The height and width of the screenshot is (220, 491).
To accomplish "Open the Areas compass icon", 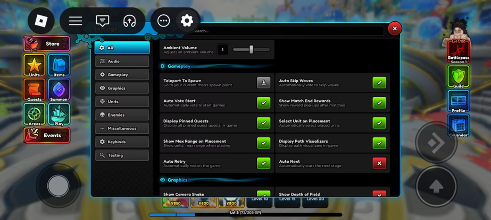I will point(35,114).
